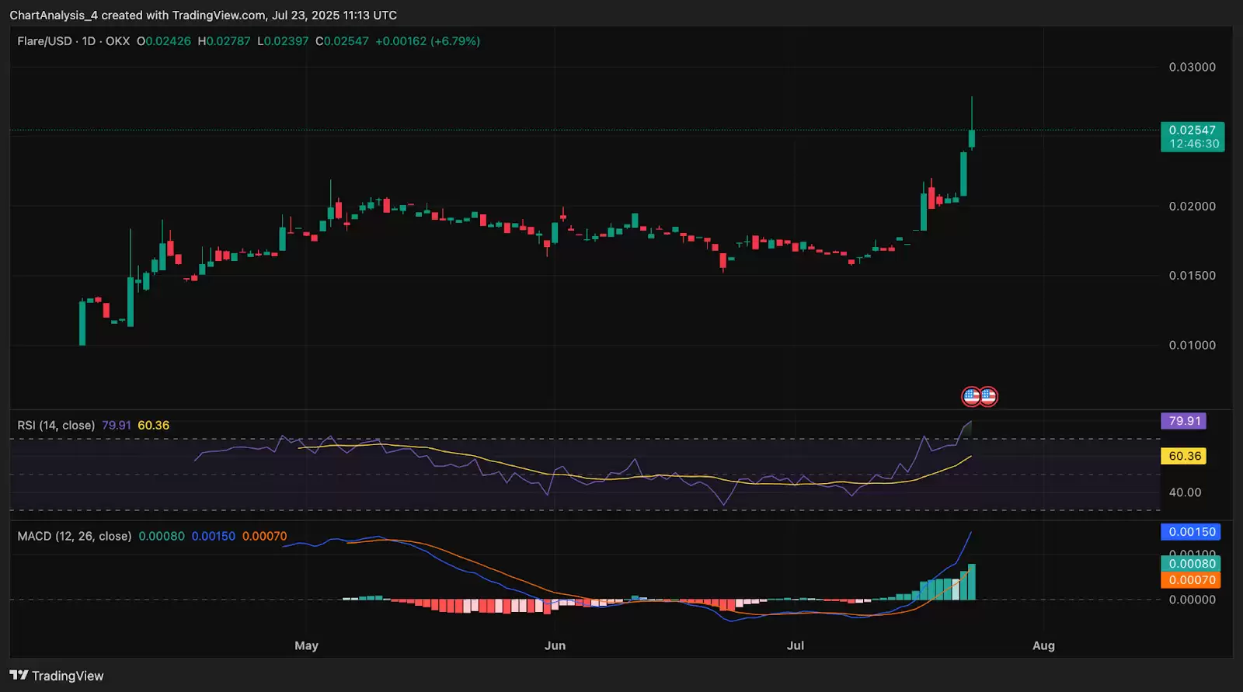Click the Aug label on time axis
This screenshot has height=692, width=1243.
(x=1043, y=645)
